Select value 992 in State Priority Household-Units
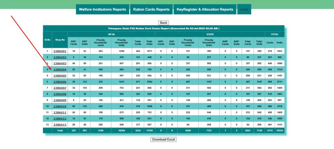This screenshot has height=149, width=334. (x=209, y=64)
